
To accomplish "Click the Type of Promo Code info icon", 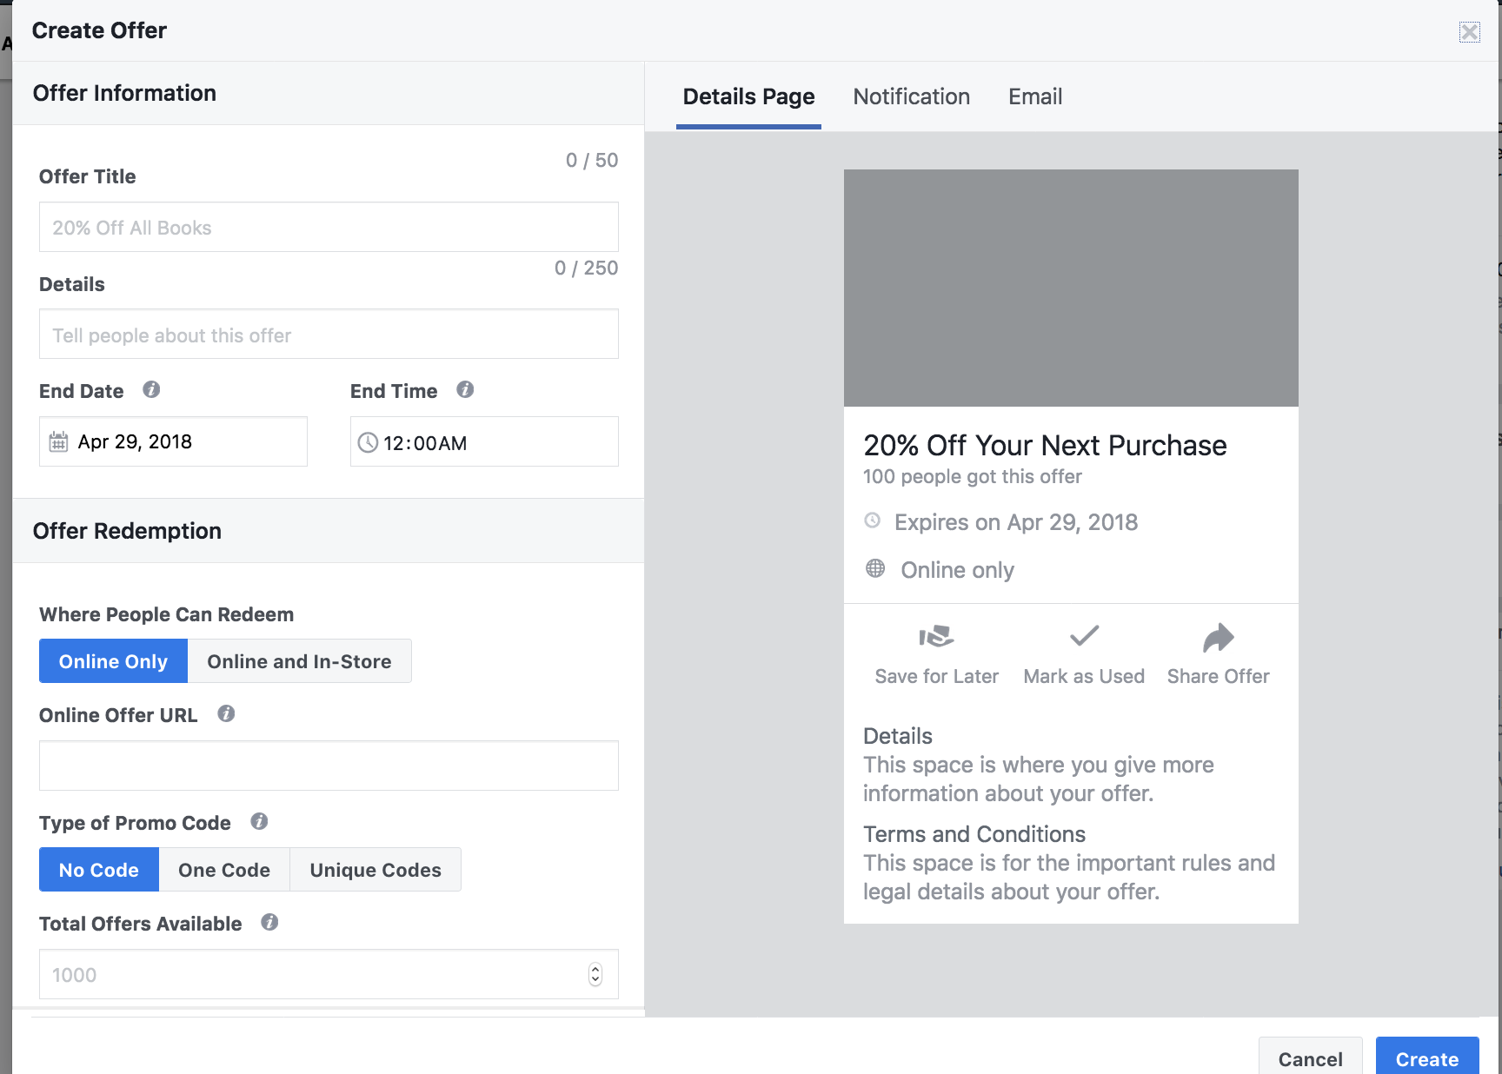I will pyautogui.click(x=259, y=822).
